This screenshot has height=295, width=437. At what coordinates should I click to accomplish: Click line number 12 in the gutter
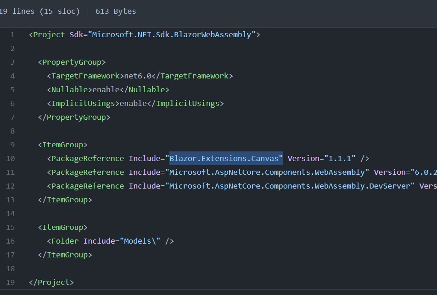click(10, 186)
